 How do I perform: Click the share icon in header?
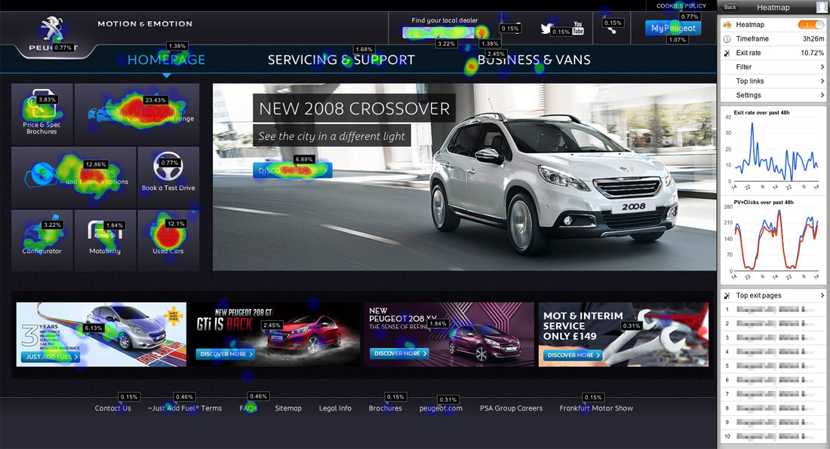(611, 30)
